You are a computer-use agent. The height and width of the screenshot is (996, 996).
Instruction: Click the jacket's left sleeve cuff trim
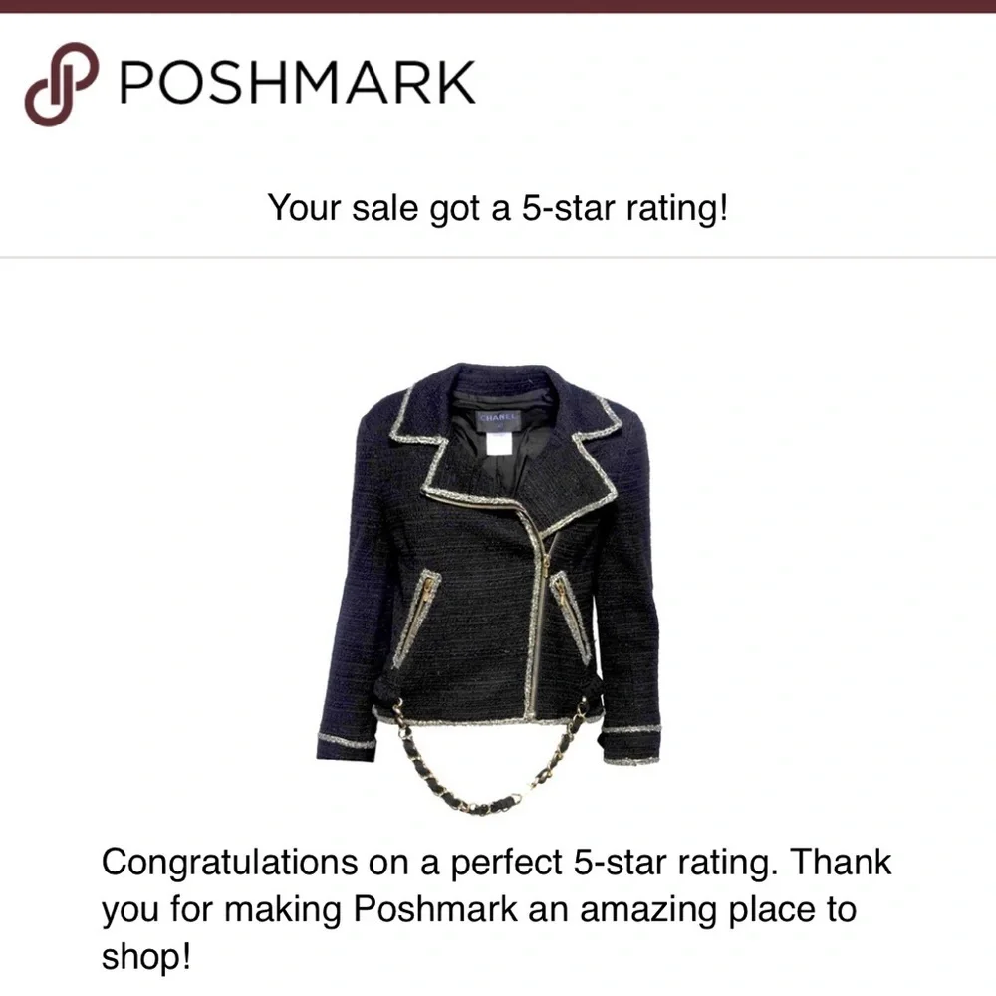[347, 740]
